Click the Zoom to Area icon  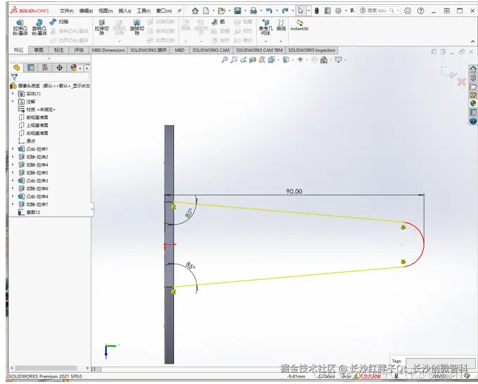click(234, 60)
